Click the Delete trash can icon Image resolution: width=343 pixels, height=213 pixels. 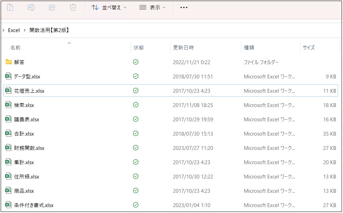click(x=73, y=7)
